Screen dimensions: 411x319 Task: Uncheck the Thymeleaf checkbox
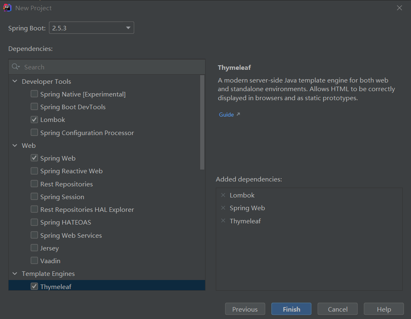point(34,286)
